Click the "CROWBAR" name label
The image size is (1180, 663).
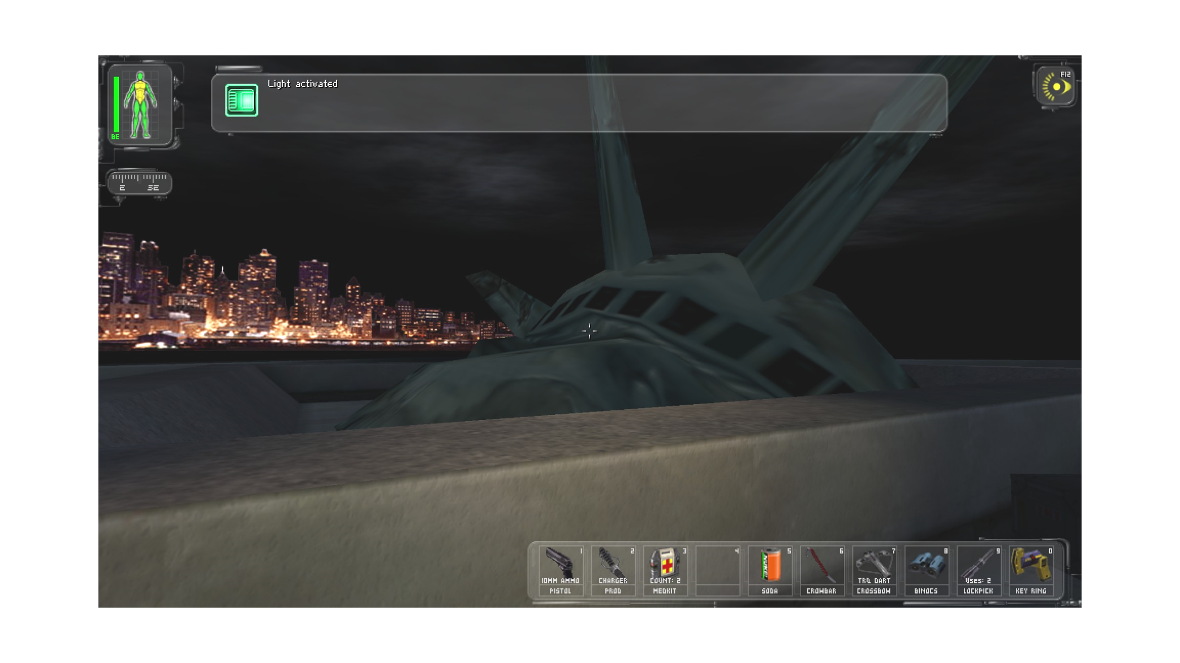tap(821, 591)
